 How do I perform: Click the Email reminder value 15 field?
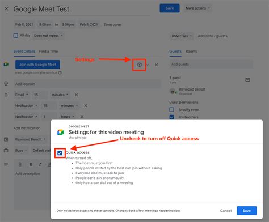[40, 95]
